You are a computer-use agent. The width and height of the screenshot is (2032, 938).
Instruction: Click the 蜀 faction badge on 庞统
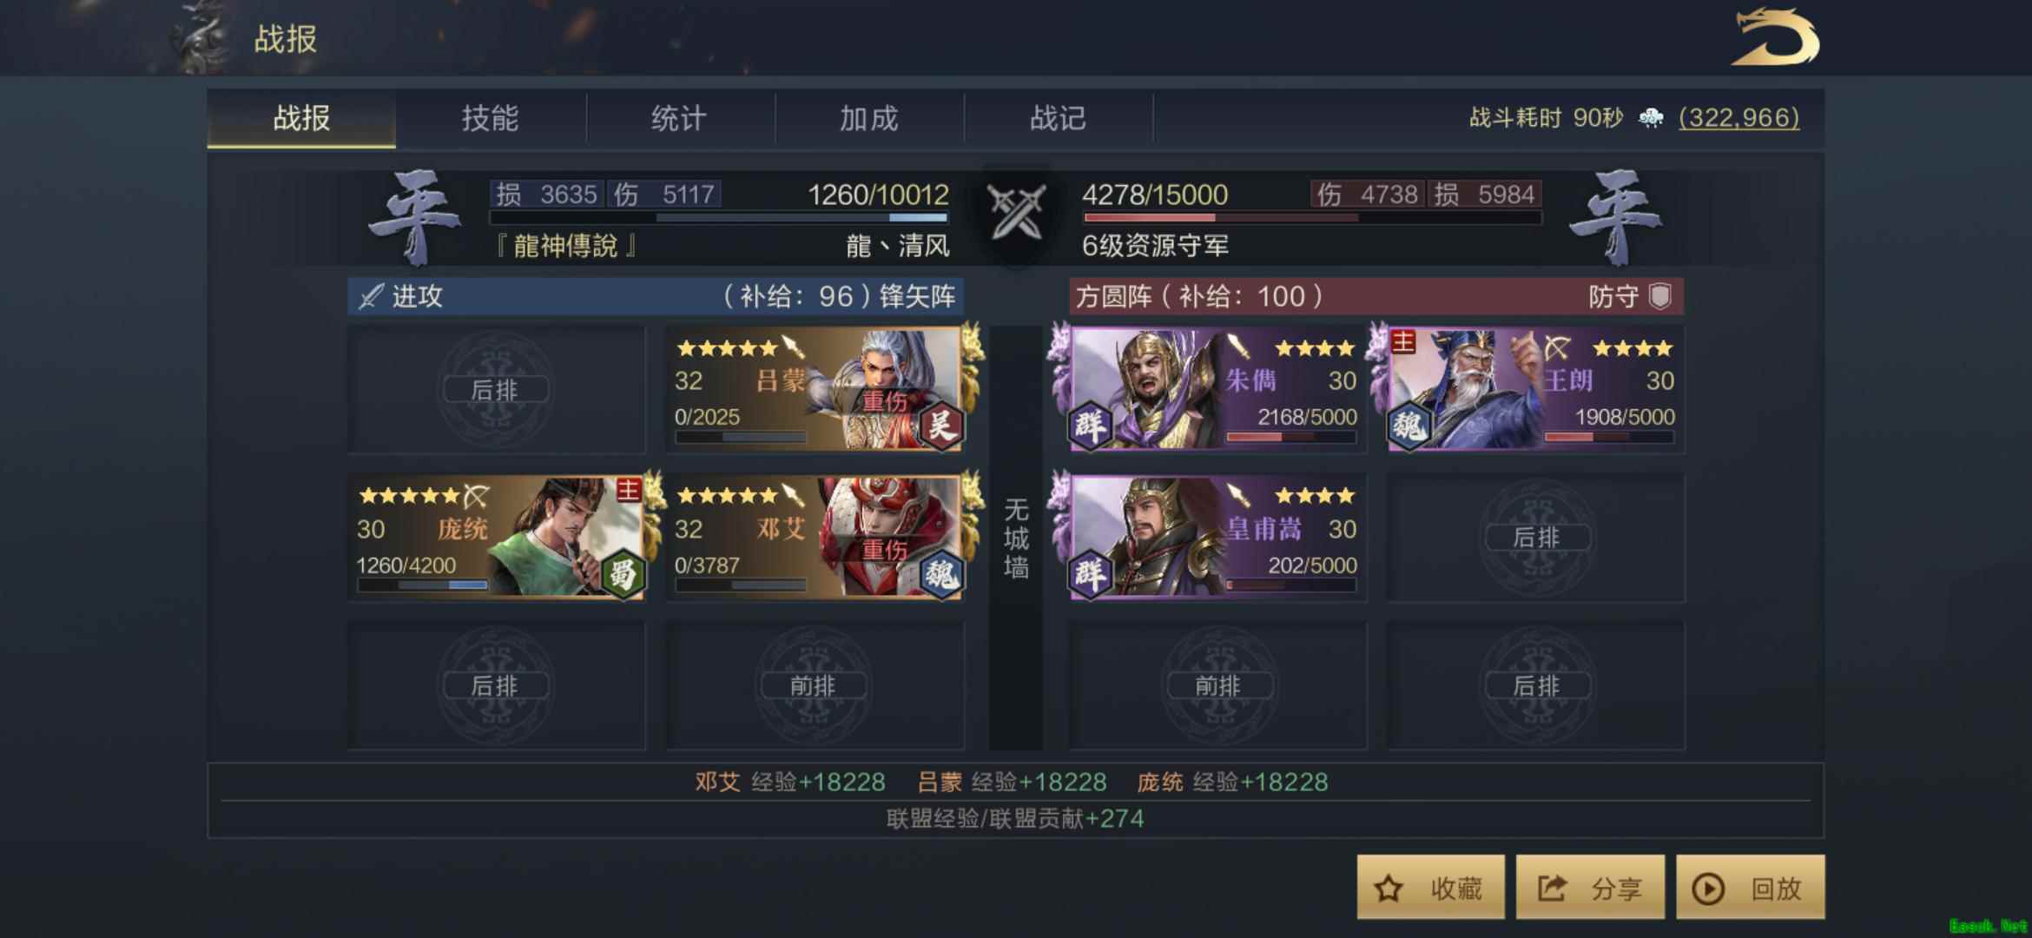click(623, 573)
